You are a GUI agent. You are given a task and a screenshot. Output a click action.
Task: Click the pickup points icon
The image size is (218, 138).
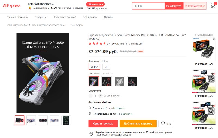[90, 114]
